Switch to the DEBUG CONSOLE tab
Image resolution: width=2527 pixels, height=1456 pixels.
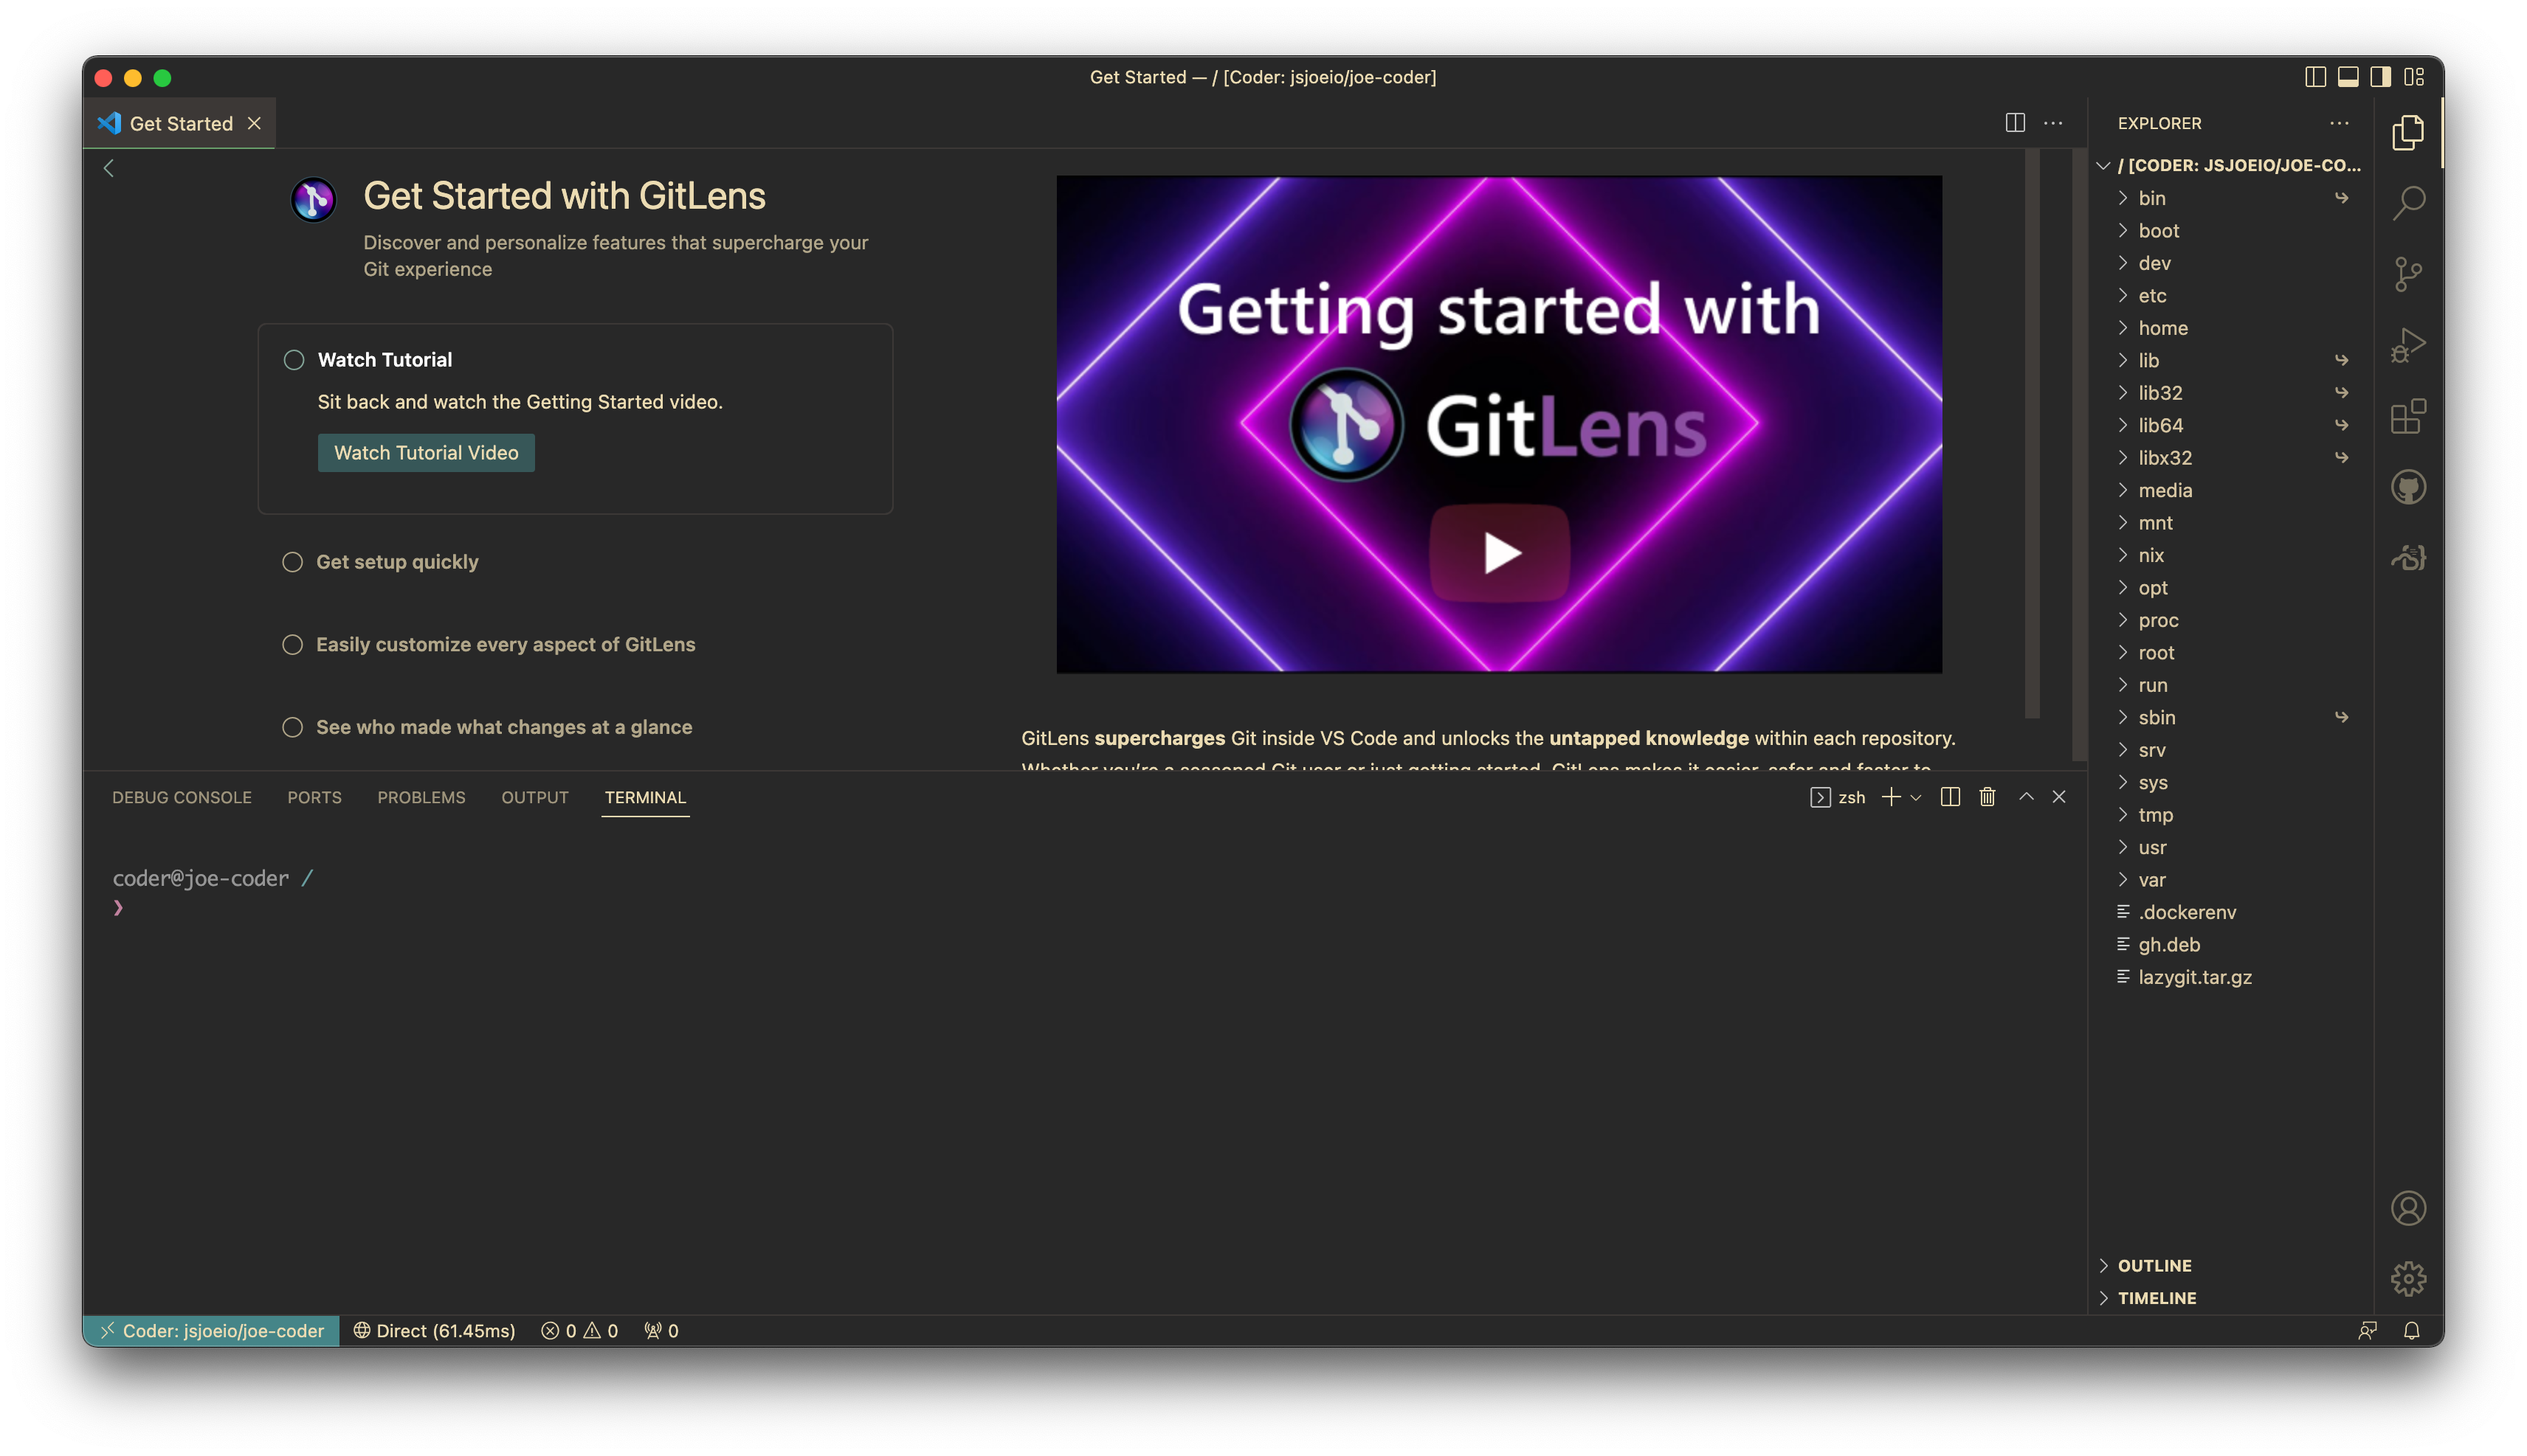tap(182, 797)
